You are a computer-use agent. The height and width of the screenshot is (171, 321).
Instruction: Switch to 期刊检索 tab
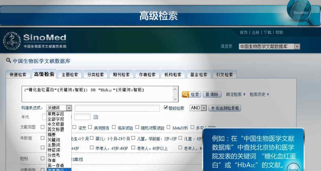(121, 75)
